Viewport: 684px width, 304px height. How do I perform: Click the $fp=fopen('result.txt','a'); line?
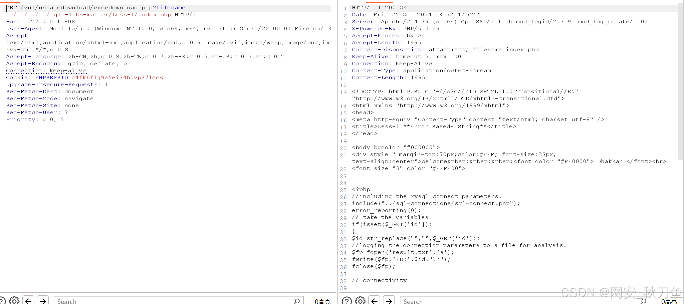tap(403, 252)
